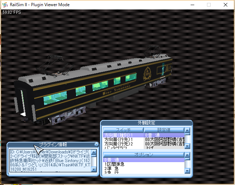235x185 pixels.
Task: Click the 設定値 column header
Action: click(x=164, y=130)
